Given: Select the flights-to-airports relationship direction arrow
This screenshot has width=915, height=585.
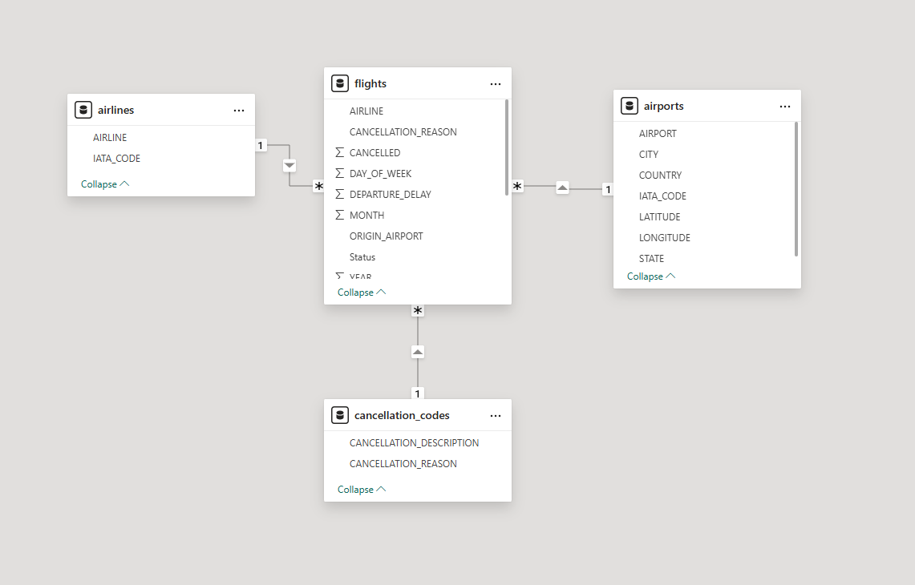Looking at the screenshot, I should pos(562,187).
